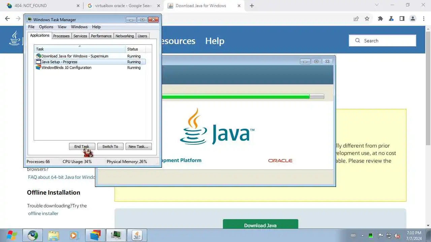Viewport: 431px width, 242px height.
Task: Open the Task Manager Help menu
Action: point(96,27)
